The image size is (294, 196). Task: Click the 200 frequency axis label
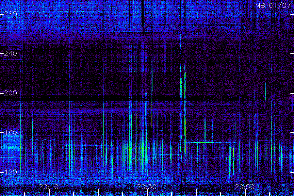10,93
